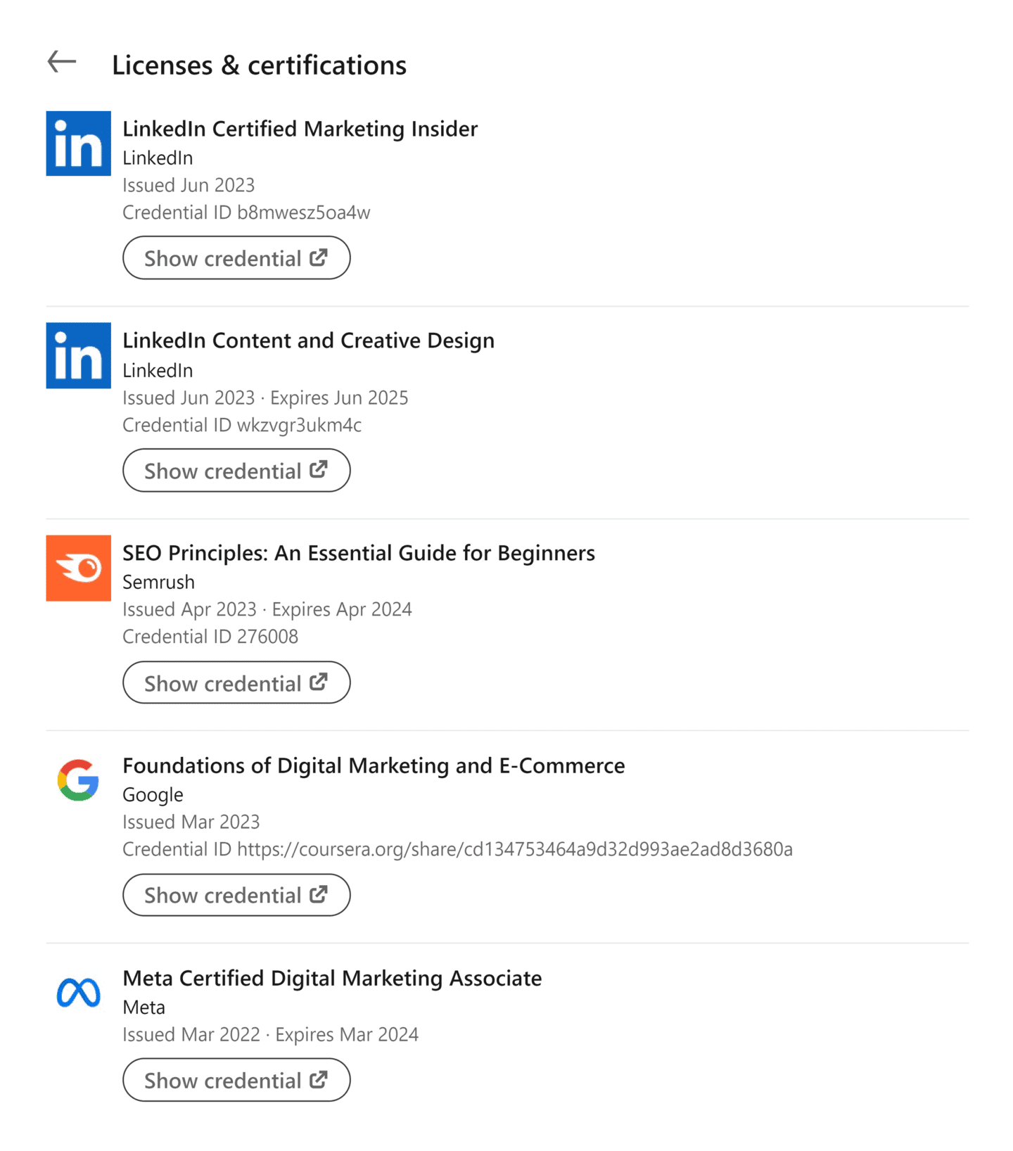Click external link icon on Semrush credential button
The height and width of the screenshot is (1151, 1013).
tap(319, 682)
